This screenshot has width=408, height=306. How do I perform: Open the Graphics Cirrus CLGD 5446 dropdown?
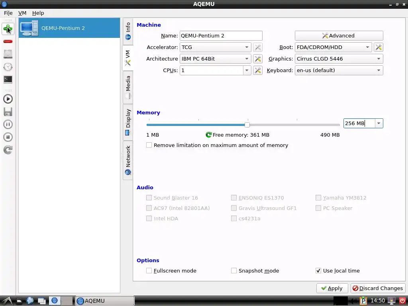[x=339, y=59]
